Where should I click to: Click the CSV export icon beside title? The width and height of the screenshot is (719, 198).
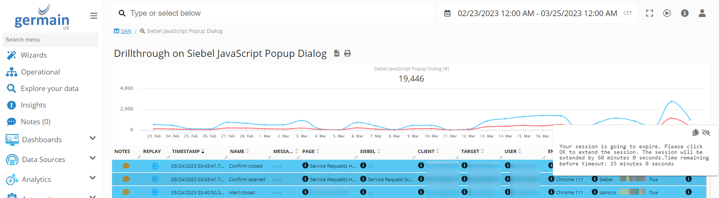(337, 54)
